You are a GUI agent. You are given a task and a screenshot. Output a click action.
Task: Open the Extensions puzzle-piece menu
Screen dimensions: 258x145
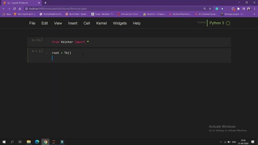[x=238, y=9]
